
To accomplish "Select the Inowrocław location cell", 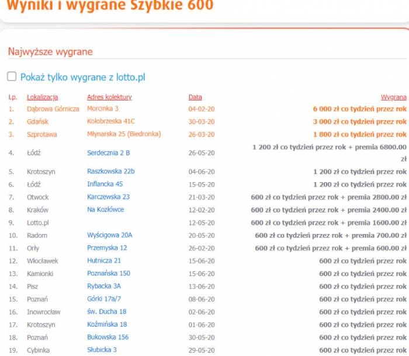I will (44, 312).
